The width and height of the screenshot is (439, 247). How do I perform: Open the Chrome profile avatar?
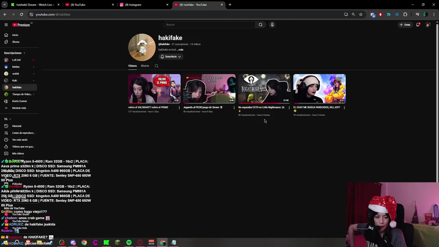(426, 14)
